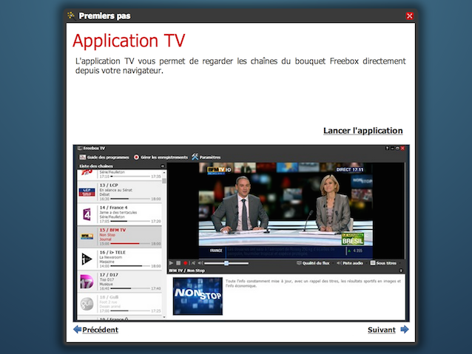Select channel 18 / Gulli in list
This screenshot has height=354, width=472.
pos(120,304)
